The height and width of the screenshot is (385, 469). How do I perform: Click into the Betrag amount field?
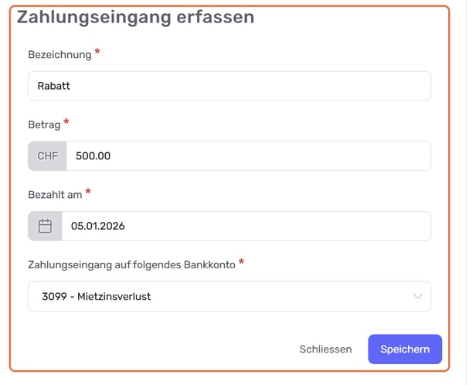[247, 156]
